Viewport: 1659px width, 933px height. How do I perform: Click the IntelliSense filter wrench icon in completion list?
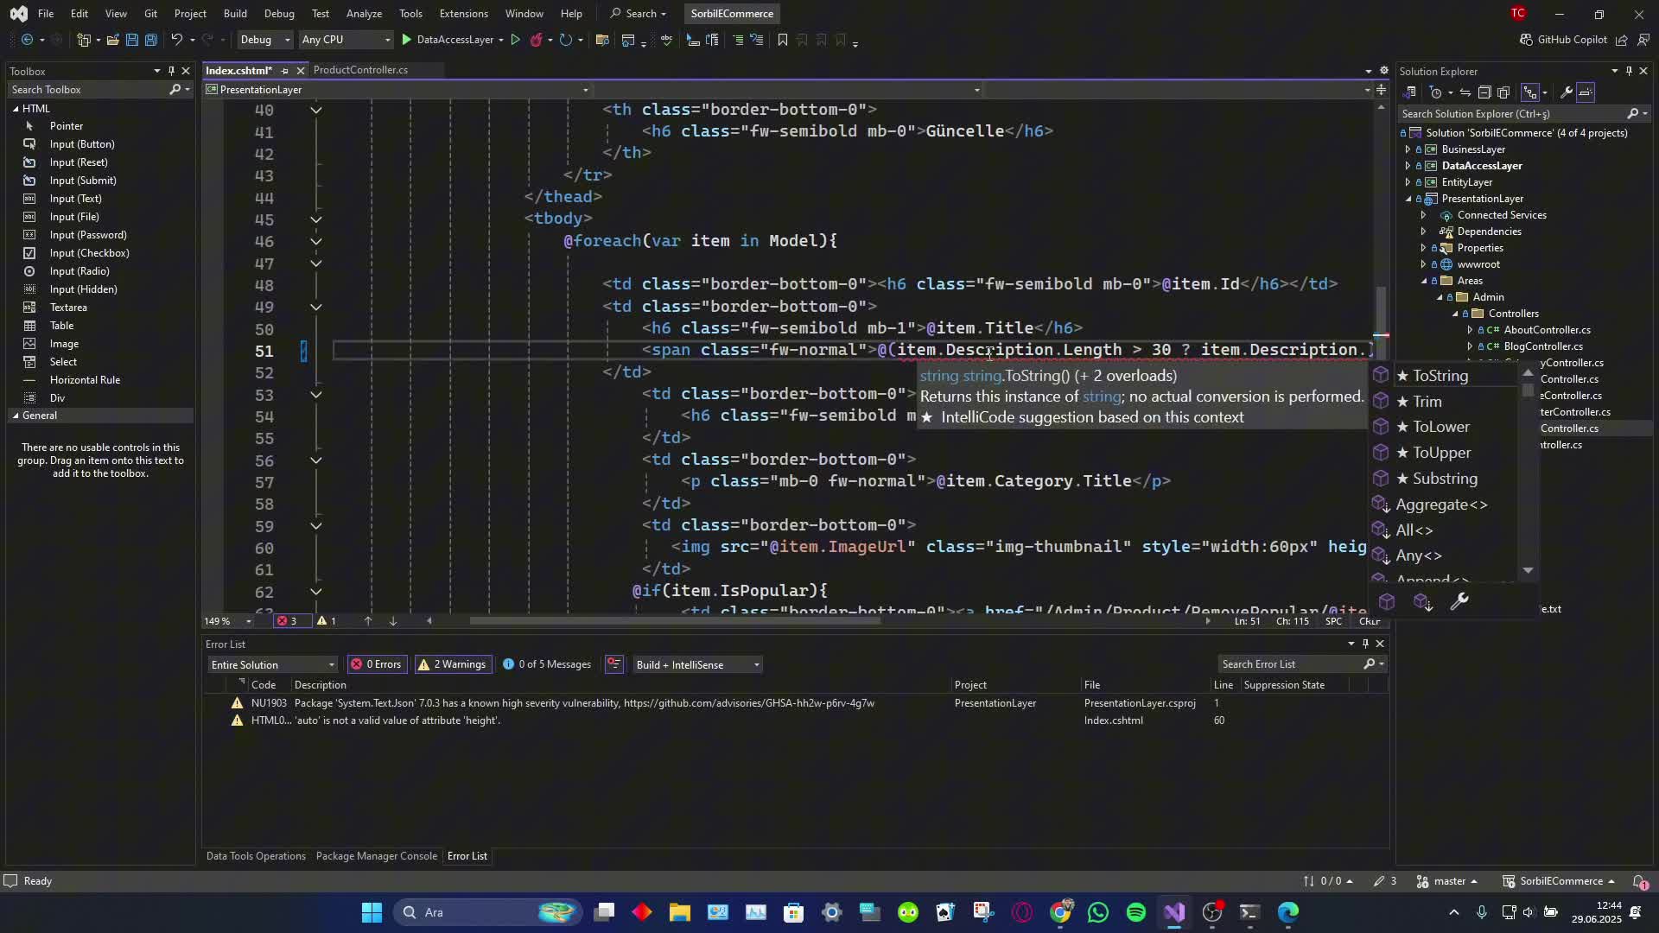1459,602
